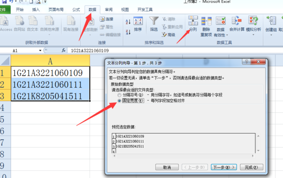Image resolution: width=283 pixels, height=178 pixels.
Task: Switch to the 开始 tab
Action: (19, 9)
